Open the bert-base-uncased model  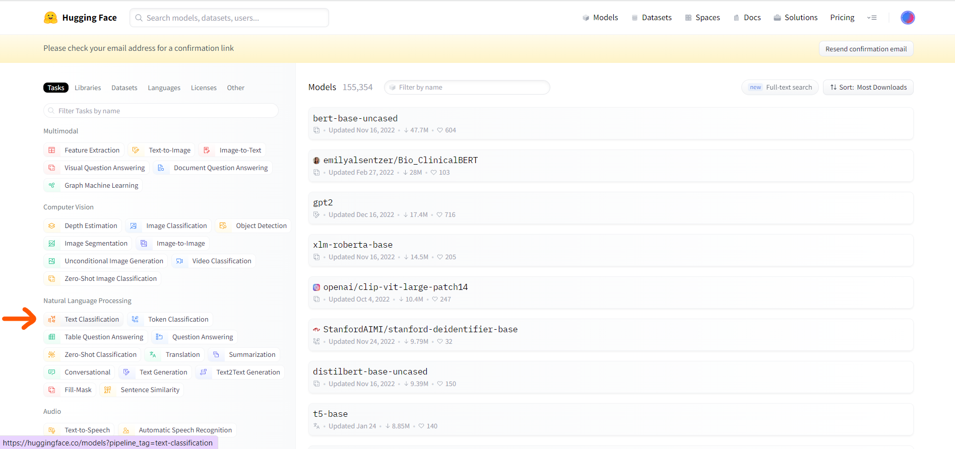pos(611,123)
